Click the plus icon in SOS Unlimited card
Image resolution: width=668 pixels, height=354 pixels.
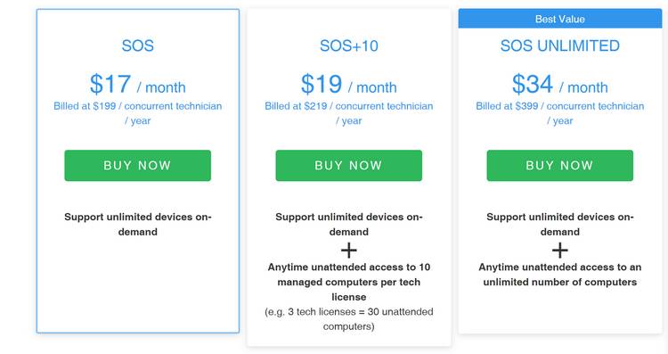[x=560, y=251]
